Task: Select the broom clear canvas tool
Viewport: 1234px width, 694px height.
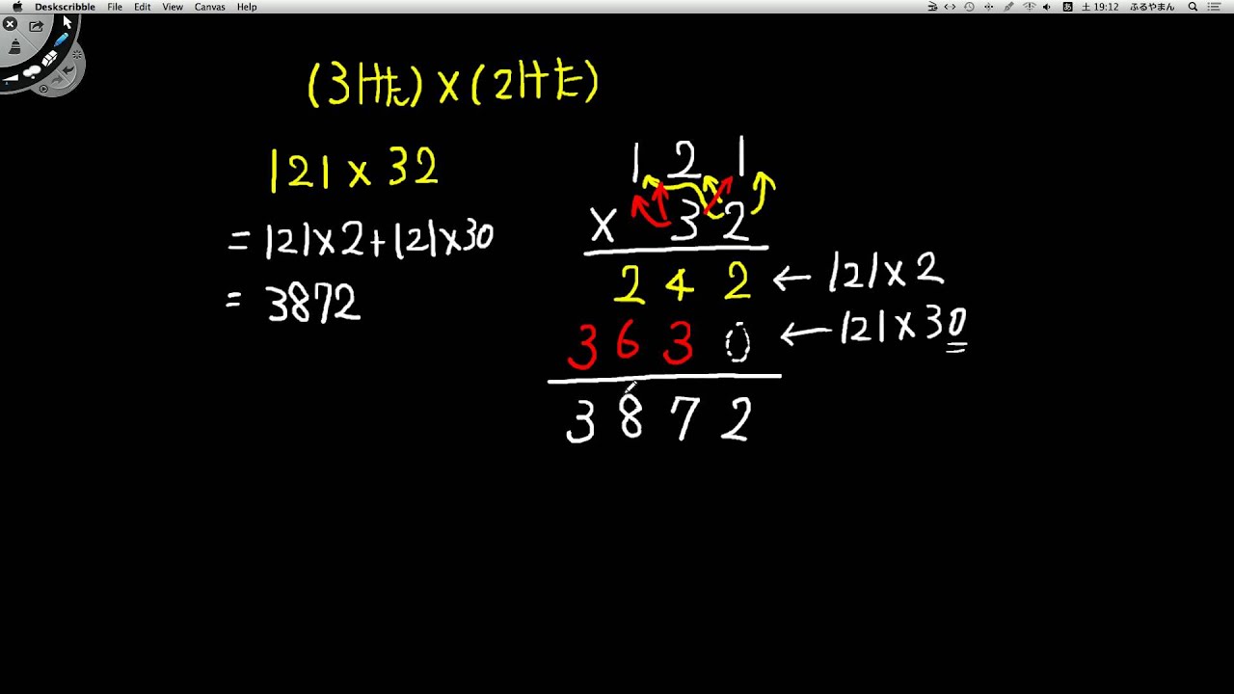Action: [15, 46]
